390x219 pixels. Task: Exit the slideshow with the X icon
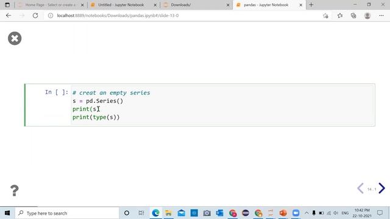point(15,38)
